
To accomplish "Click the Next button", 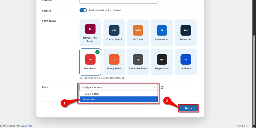I will pyautogui.click(x=188, y=108).
